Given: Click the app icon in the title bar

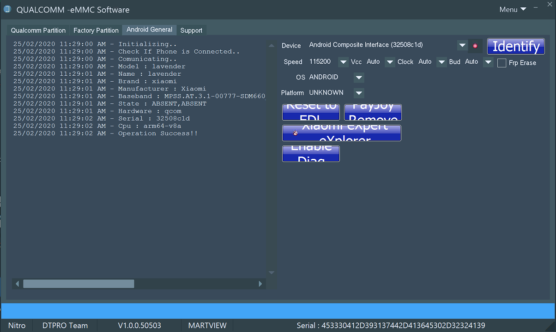Looking at the screenshot, I should [x=7, y=9].
